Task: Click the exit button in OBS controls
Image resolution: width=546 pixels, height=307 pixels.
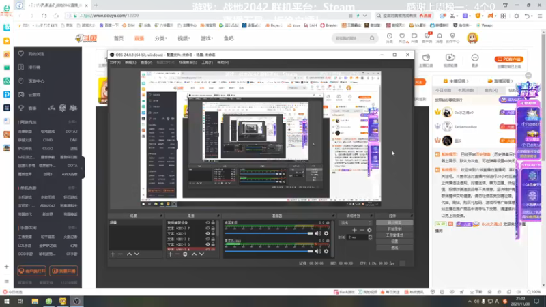Action: 394,248
